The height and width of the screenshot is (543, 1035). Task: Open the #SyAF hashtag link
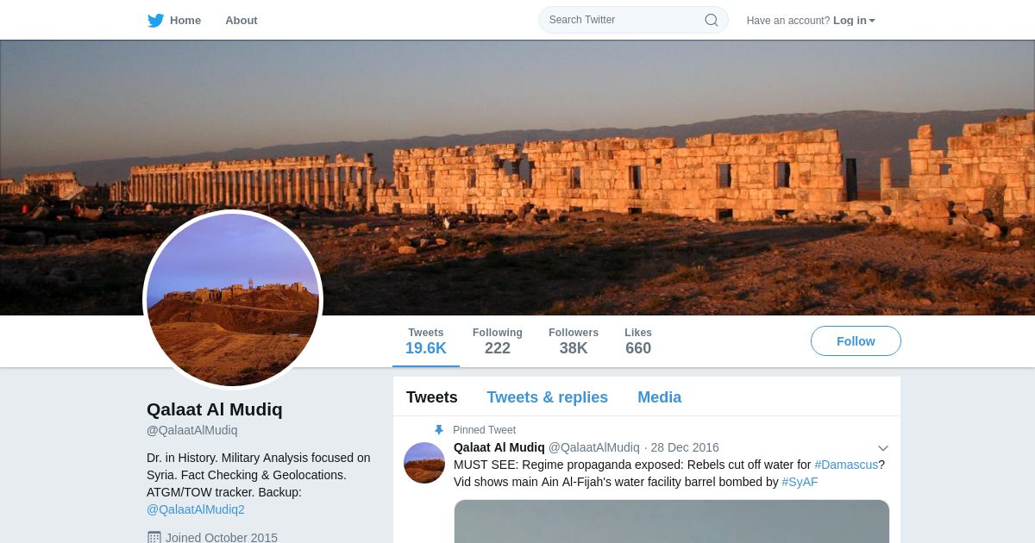pos(800,482)
